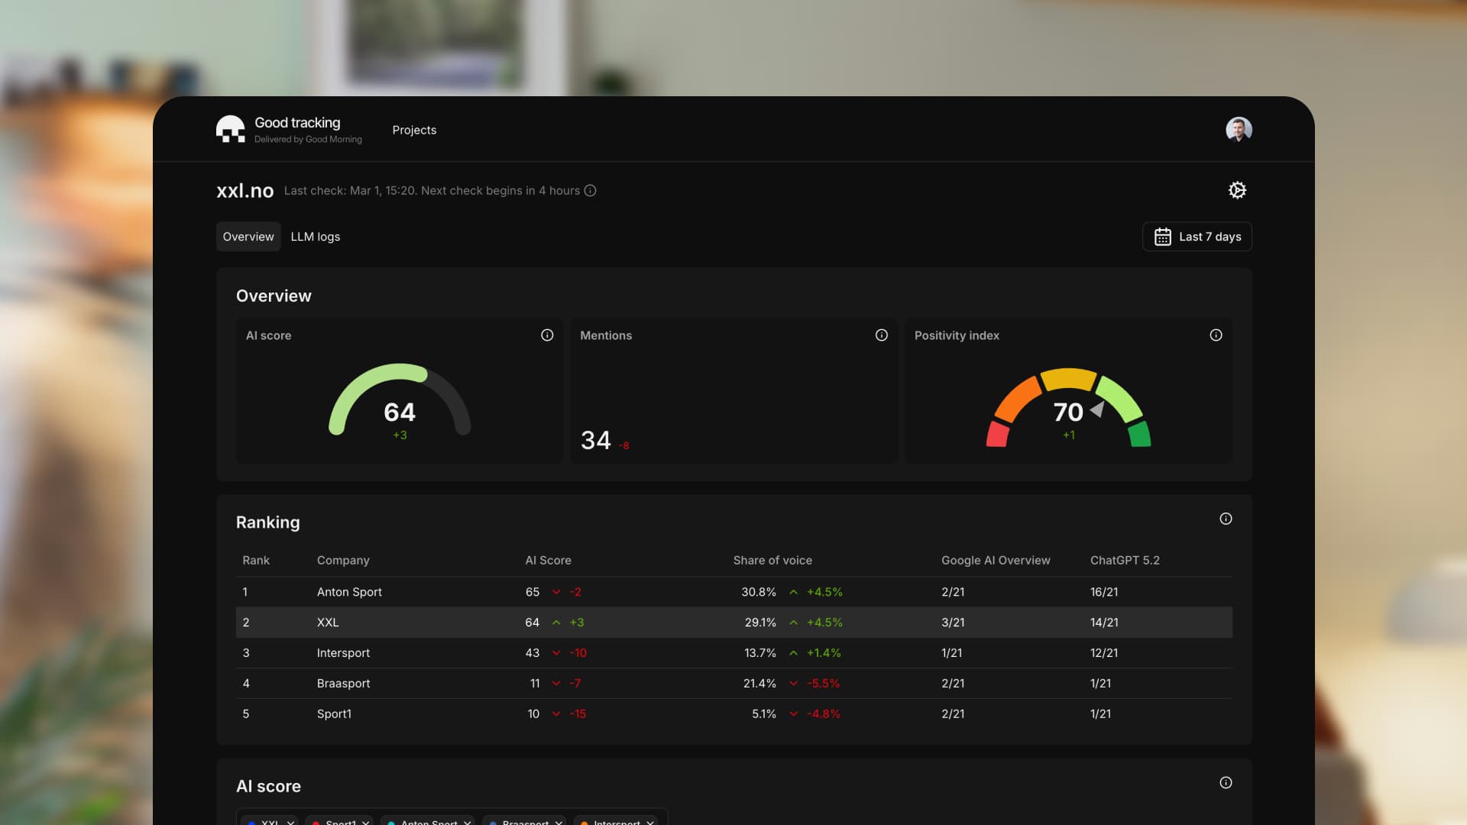Click the Good tracking logo

point(230,129)
